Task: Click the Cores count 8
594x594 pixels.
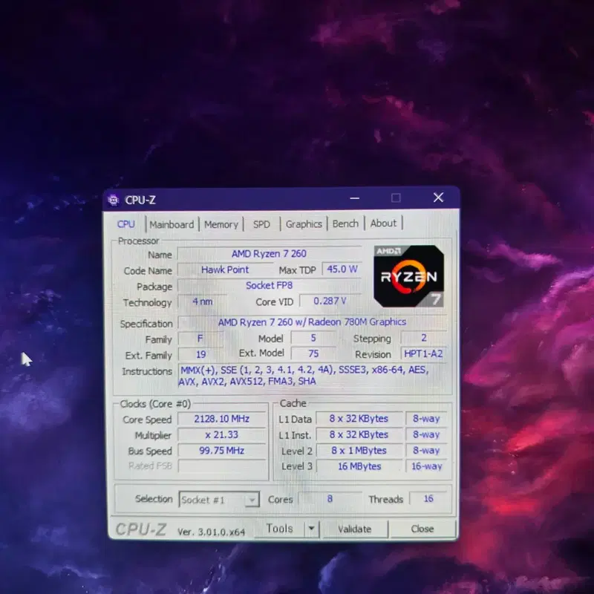Action: (x=330, y=499)
